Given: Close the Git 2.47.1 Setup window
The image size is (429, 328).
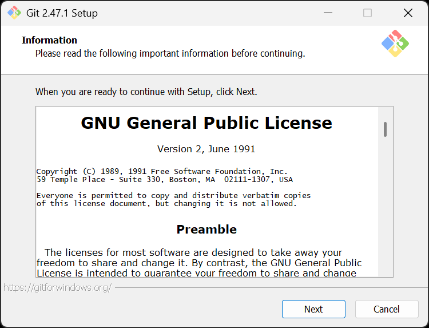Looking at the screenshot, I should 408,13.
